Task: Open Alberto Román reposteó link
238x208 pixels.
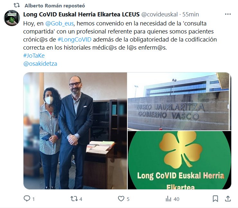Action: tap(55, 5)
